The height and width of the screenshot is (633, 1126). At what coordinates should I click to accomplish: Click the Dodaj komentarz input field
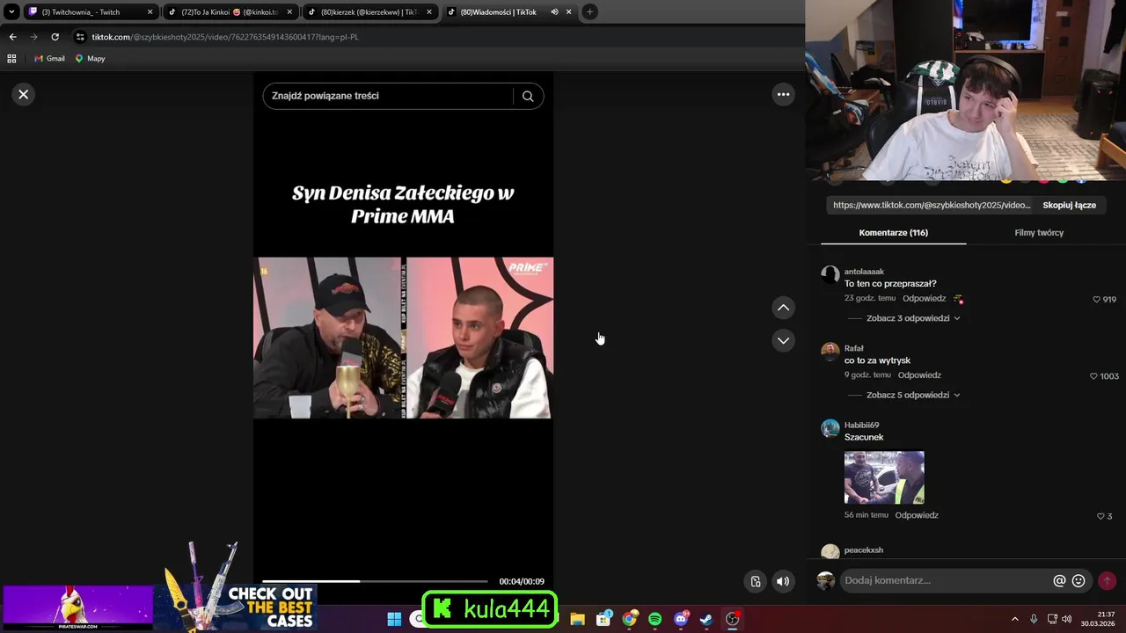[945, 581]
